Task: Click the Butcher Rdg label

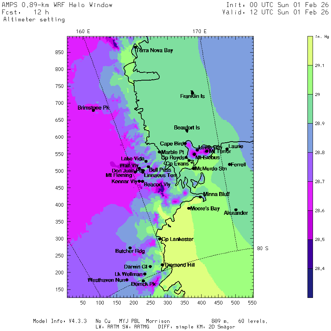Action: [130, 251]
